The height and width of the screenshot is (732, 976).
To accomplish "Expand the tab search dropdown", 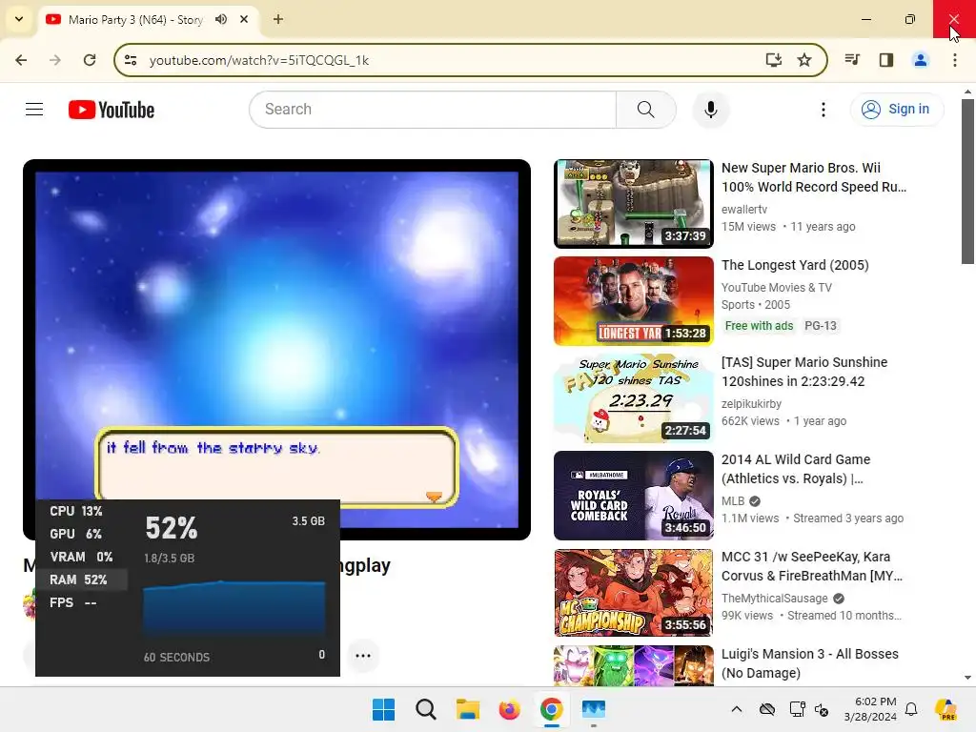I will (x=19, y=19).
